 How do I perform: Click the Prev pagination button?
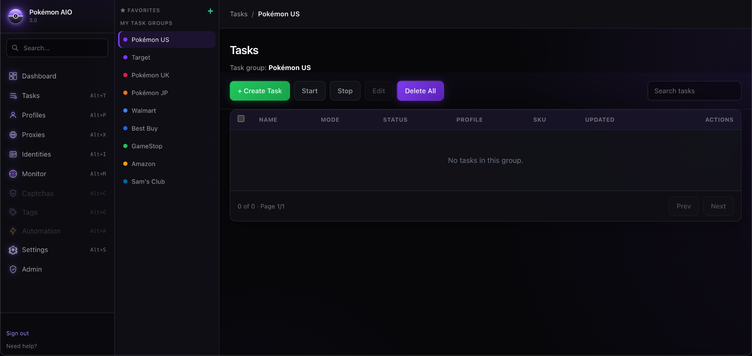(684, 206)
